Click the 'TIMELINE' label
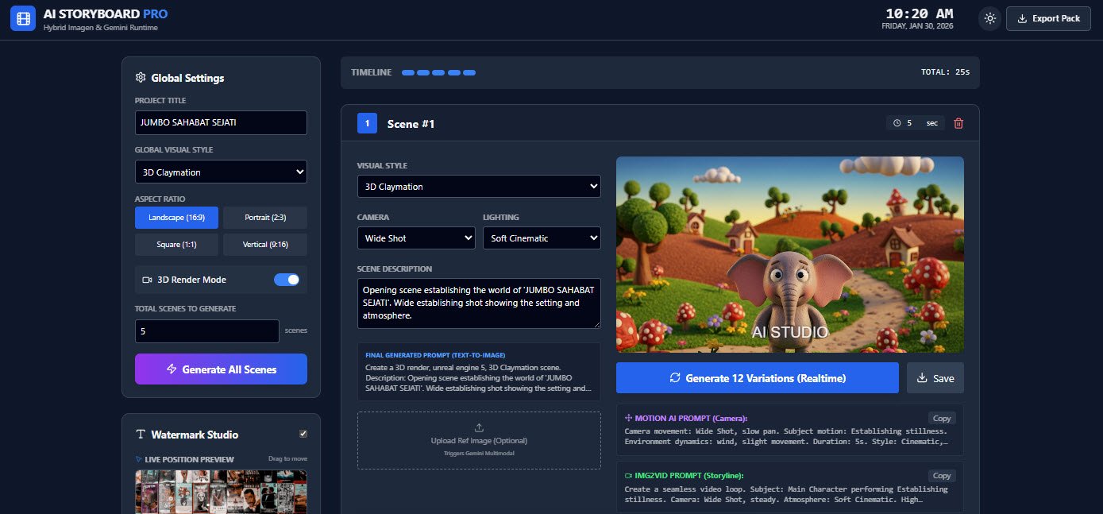1103x514 pixels. coord(372,72)
